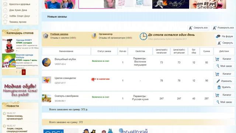Image resolution: width=236 pixels, height=133 pixels.
Task: Open Отзывы об организаторе (0/0/0)
Action: point(115,38)
